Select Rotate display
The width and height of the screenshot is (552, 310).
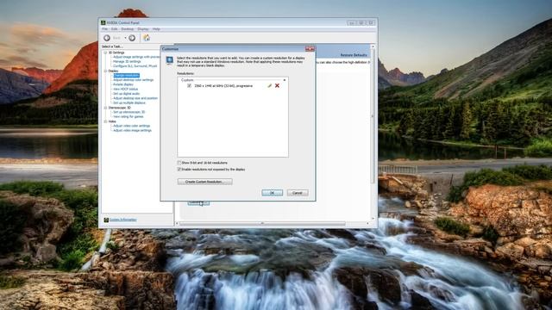point(123,84)
